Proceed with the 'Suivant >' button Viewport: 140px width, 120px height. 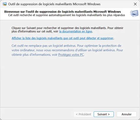pos(104,114)
